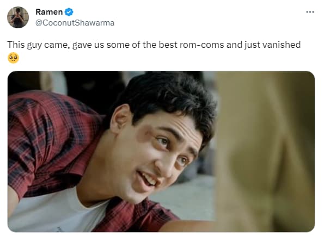Open the @CoconutShawarma handle link
The width and height of the screenshot is (324, 236).
click(75, 23)
